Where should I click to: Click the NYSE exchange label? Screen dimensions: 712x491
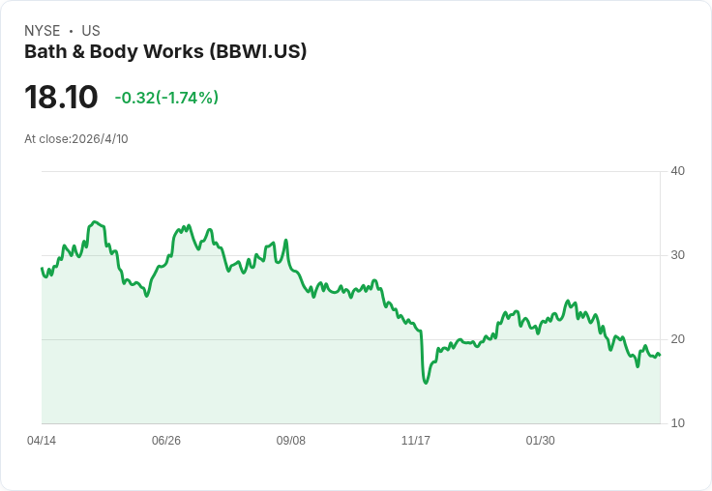[43, 31]
